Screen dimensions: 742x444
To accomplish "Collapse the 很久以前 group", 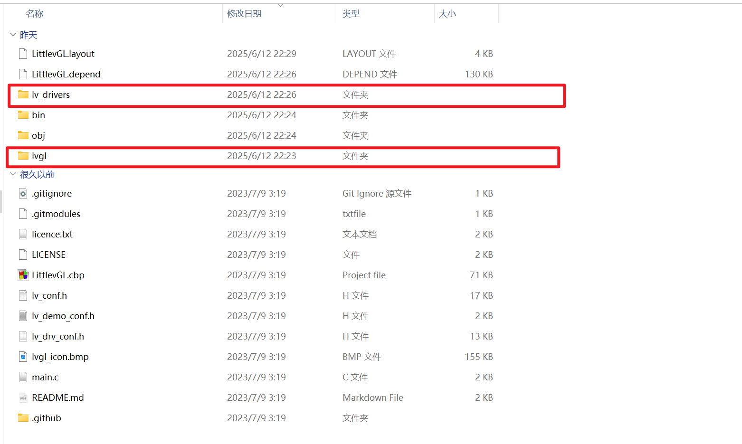I will tap(12, 174).
